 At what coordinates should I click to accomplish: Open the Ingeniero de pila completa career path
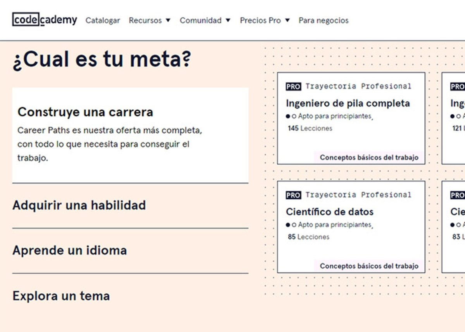point(348,103)
